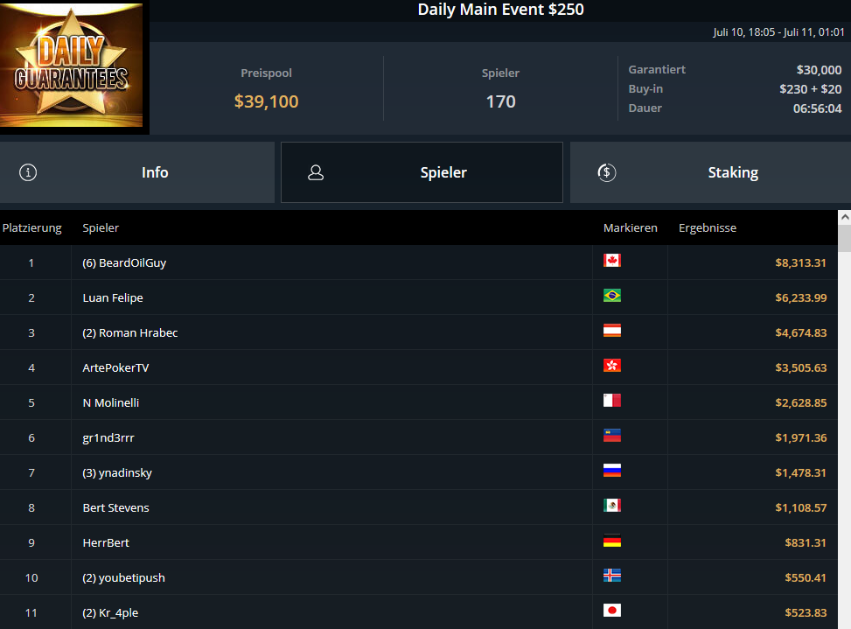Click the German flag for HerrBert
This screenshot has width=851, height=629.
611,541
